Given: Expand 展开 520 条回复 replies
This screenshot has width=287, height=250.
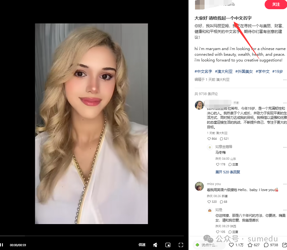Looking at the screenshot, I should click(x=227, y=172).
